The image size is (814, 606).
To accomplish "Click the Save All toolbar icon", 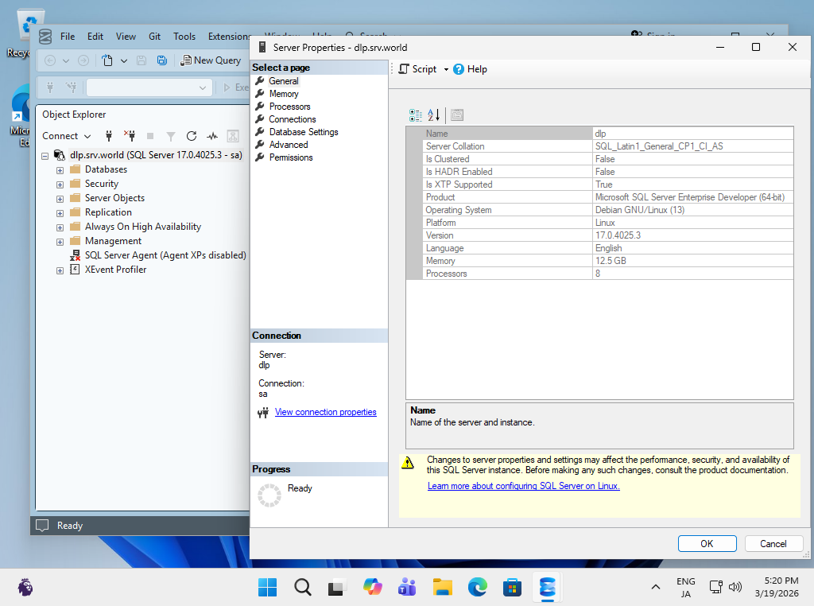I will pos(162,60).
